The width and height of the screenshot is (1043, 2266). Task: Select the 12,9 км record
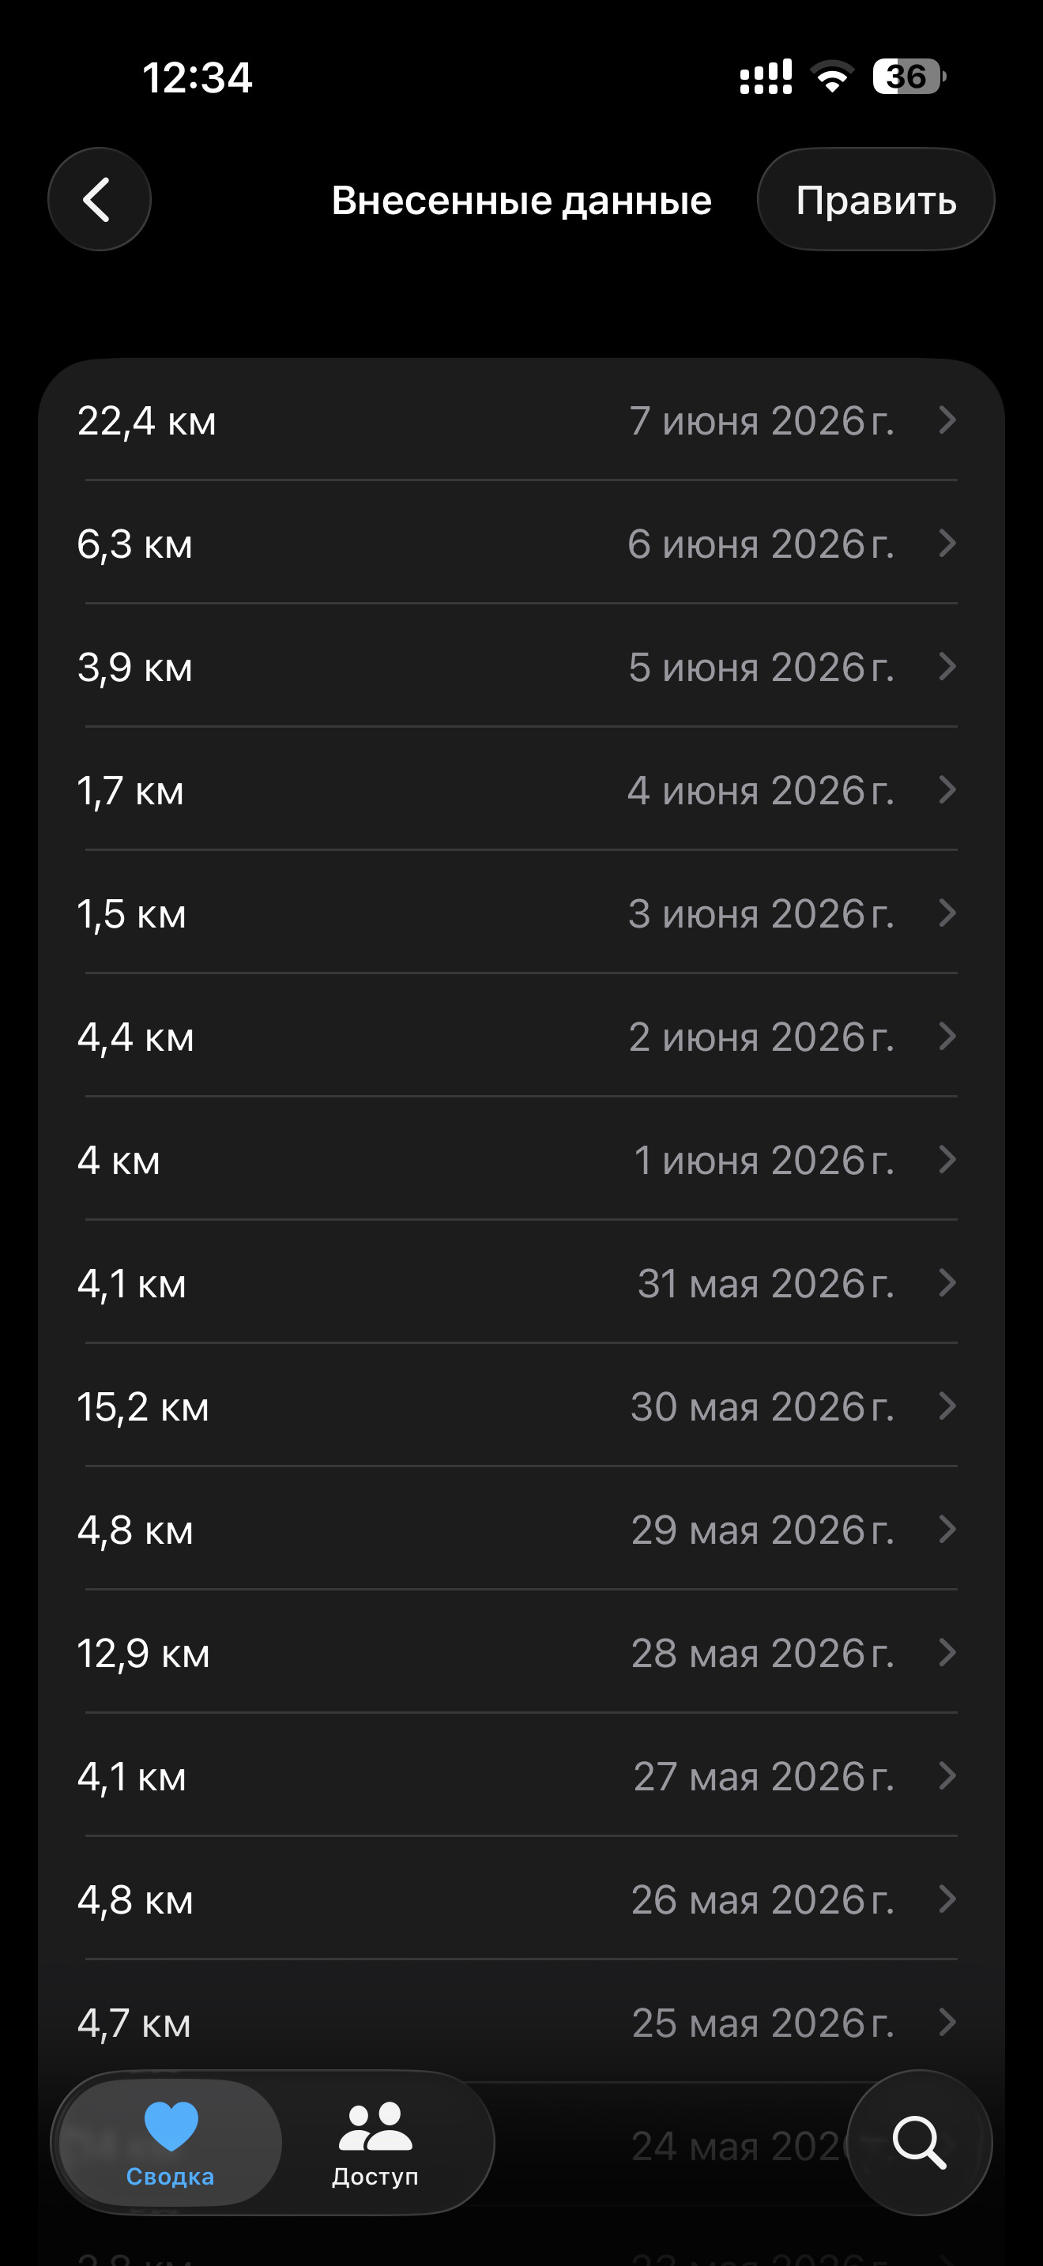pos(521,1652)
